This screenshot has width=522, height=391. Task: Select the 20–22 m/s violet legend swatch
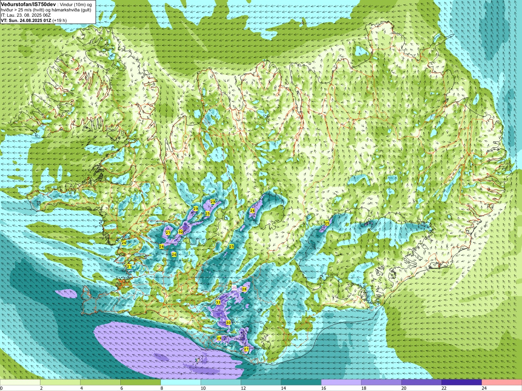tap(422, 382)
